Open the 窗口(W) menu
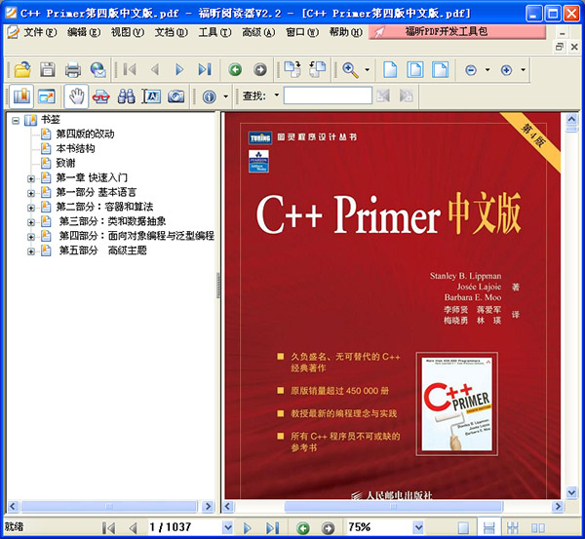Viewport: 585px width, 539px height. pyautogui.click(x=302, y=32)
